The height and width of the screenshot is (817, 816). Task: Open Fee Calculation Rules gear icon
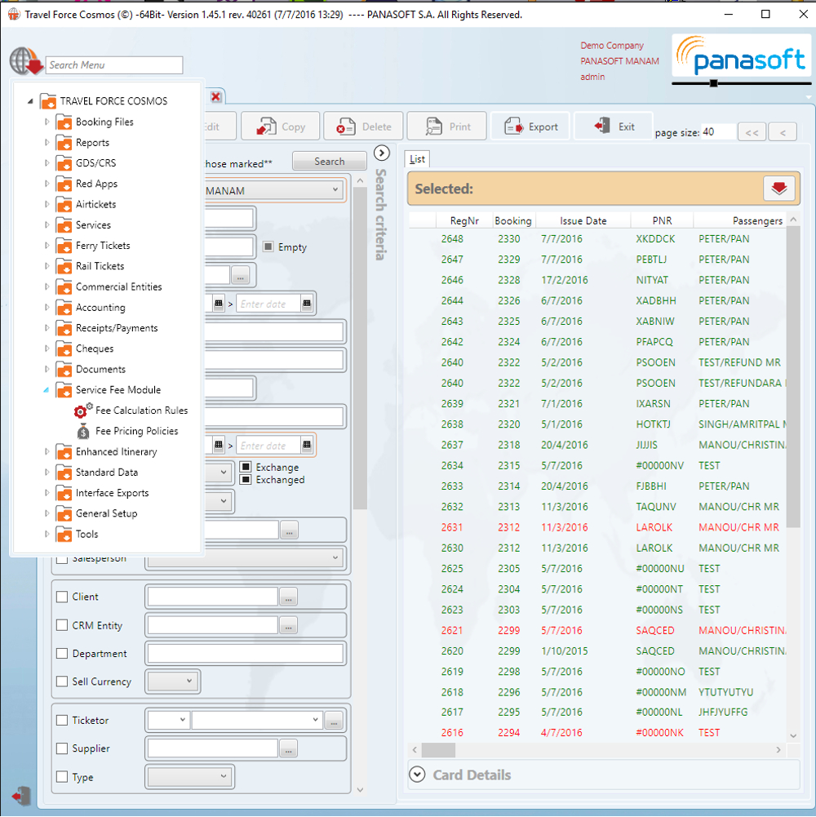tap(83, 411)
